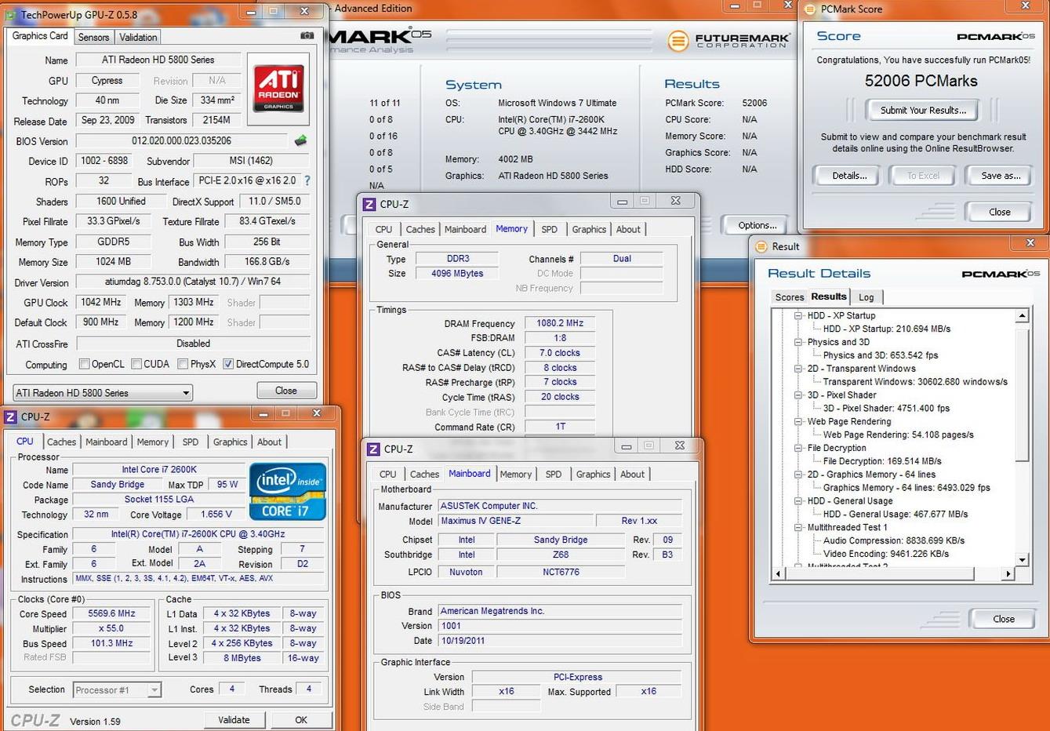Click the Validate button in CPU-Z
The height and width of the screenshot is (731, 1050).
coord(234,720)
